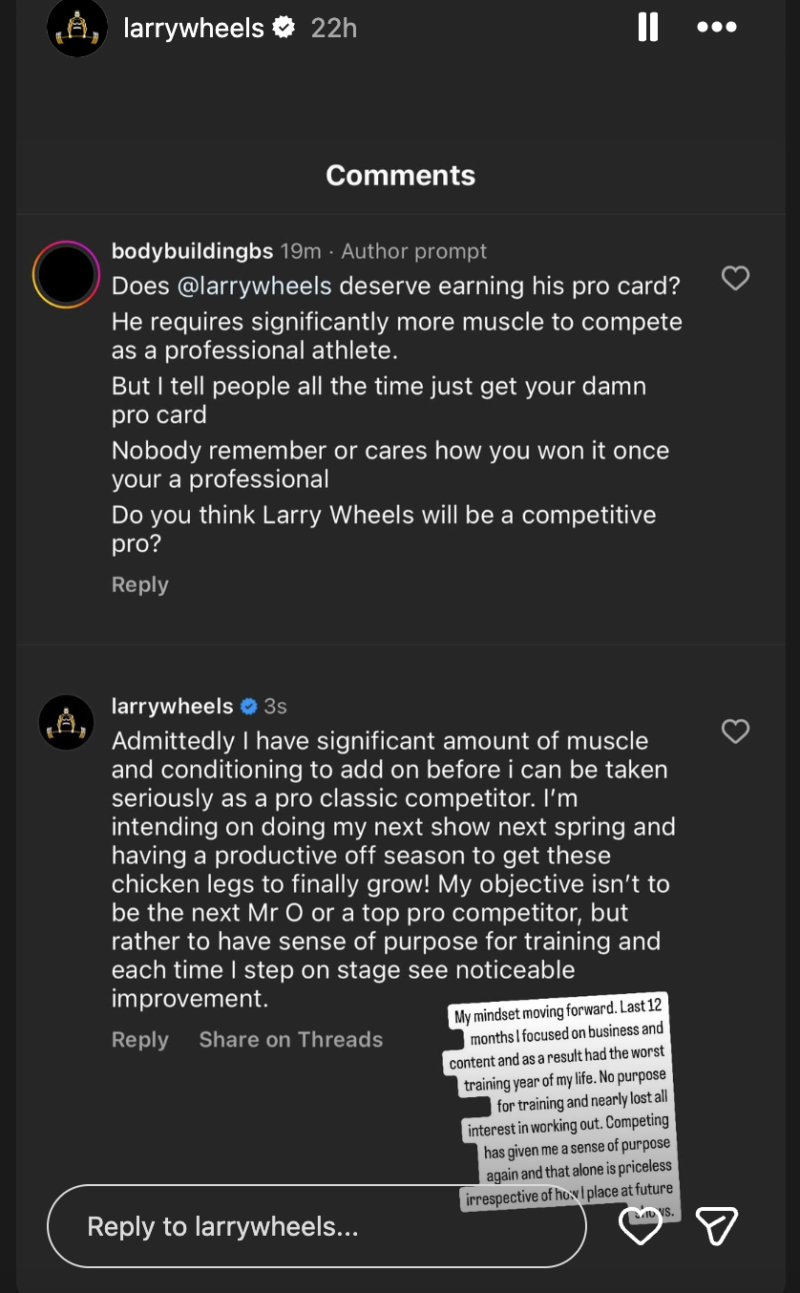Reply to the larrywheels comment
This screenshot has height=1293, width=800.
139,1040
